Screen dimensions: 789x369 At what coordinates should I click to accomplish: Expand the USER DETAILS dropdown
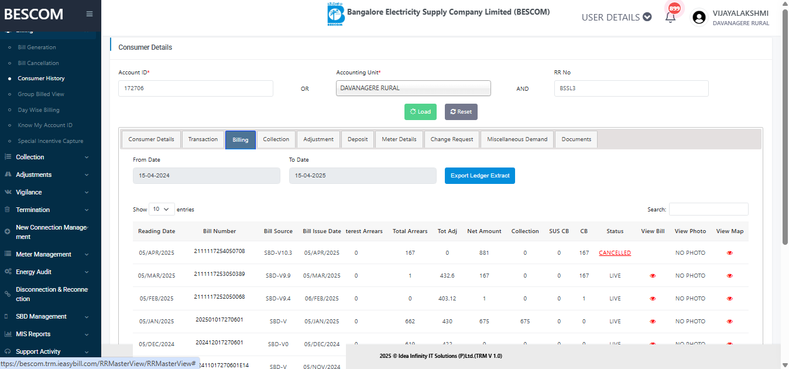[616, 17]
